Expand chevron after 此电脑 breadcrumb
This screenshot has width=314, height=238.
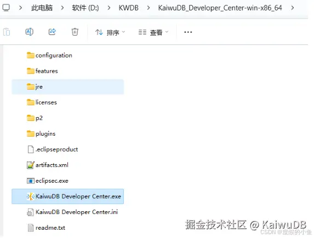pos(62,8)
